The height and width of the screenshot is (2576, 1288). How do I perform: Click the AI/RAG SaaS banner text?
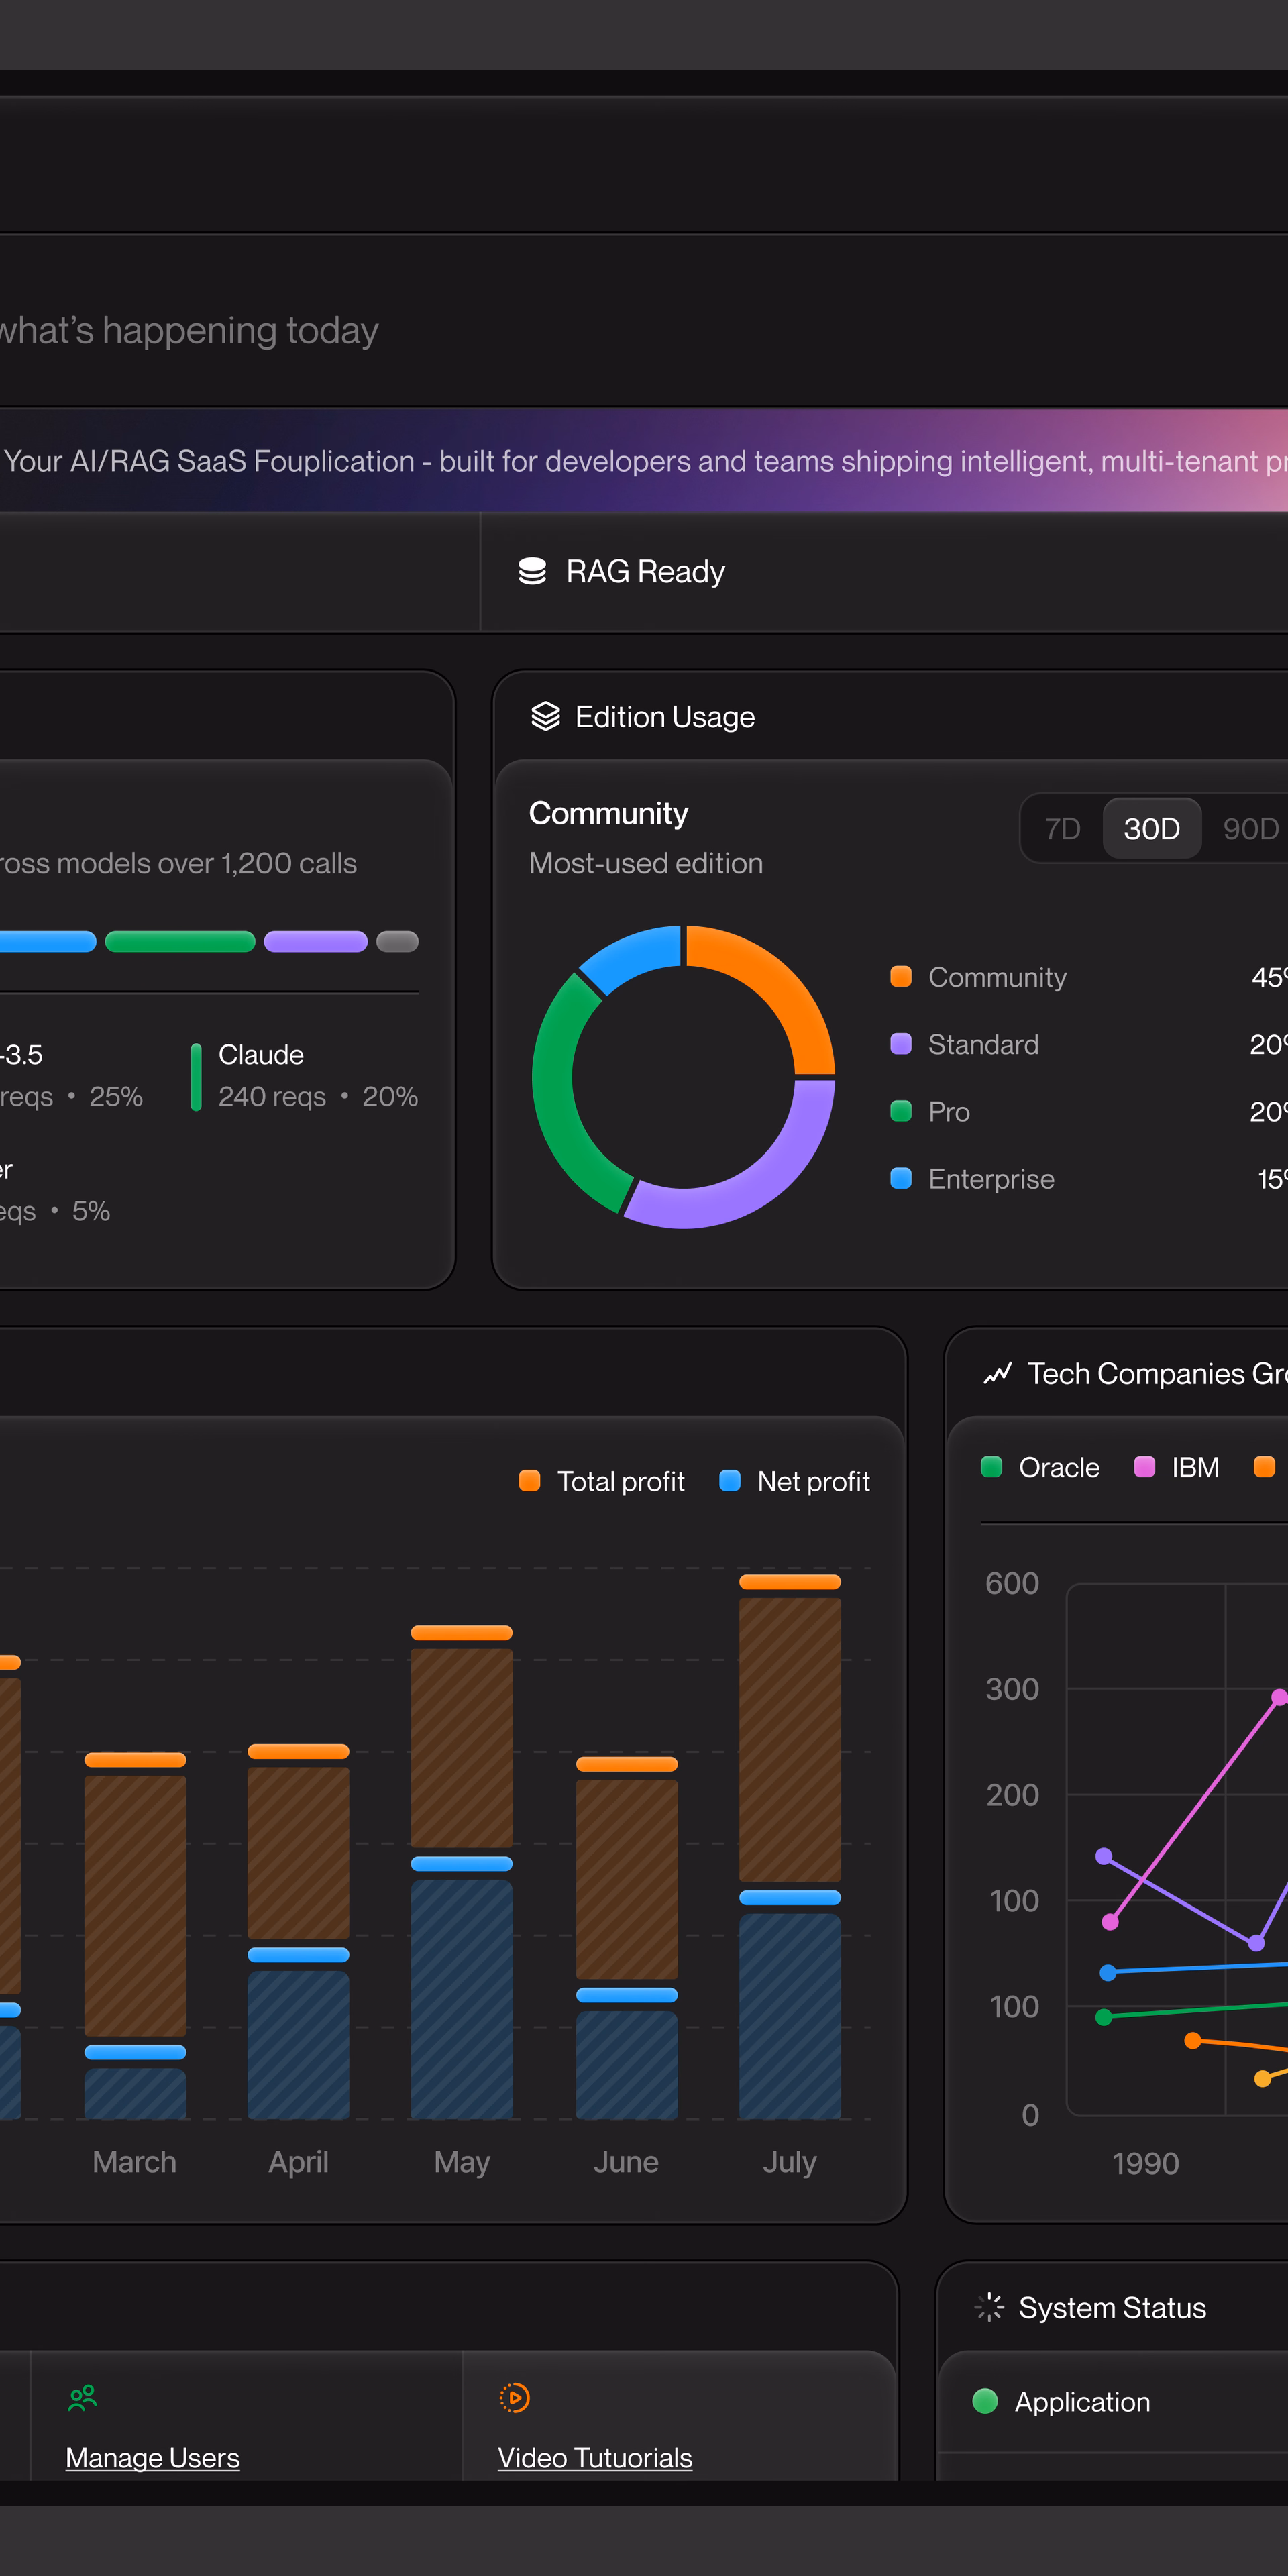[646, 461]
